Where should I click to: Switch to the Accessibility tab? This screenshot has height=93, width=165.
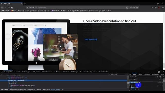click(84, 72)
